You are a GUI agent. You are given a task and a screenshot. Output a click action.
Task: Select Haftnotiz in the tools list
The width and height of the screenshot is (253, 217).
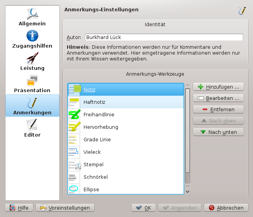click(x=94, y=102)
